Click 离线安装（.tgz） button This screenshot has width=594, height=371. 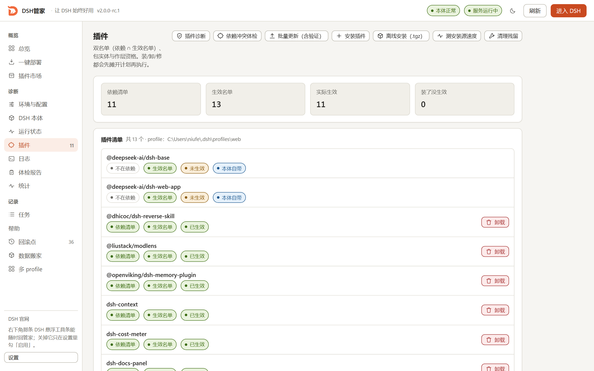401,36
